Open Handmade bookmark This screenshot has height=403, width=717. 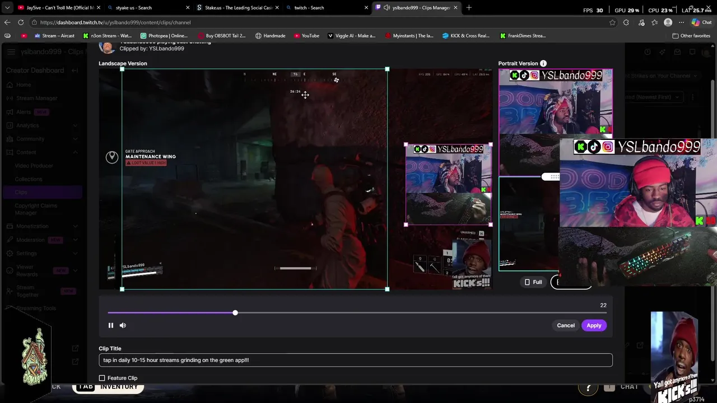click(x=270, y=36)
